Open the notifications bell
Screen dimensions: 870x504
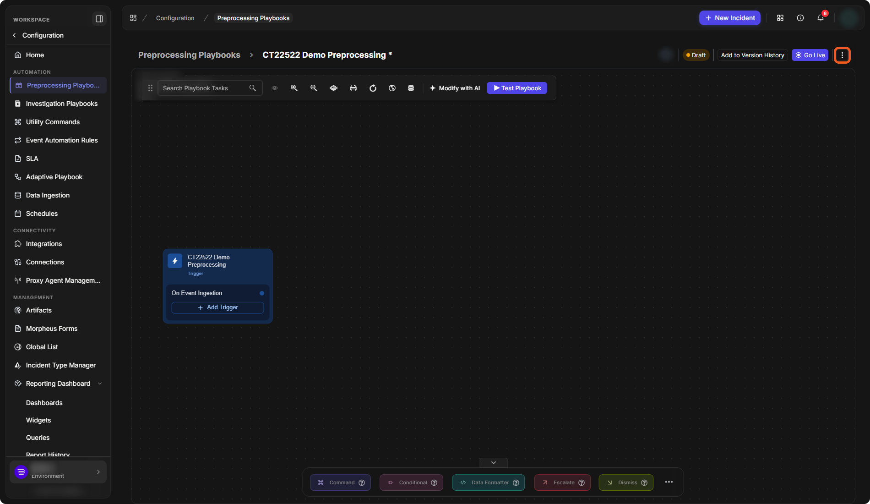[x=821, y=18]
